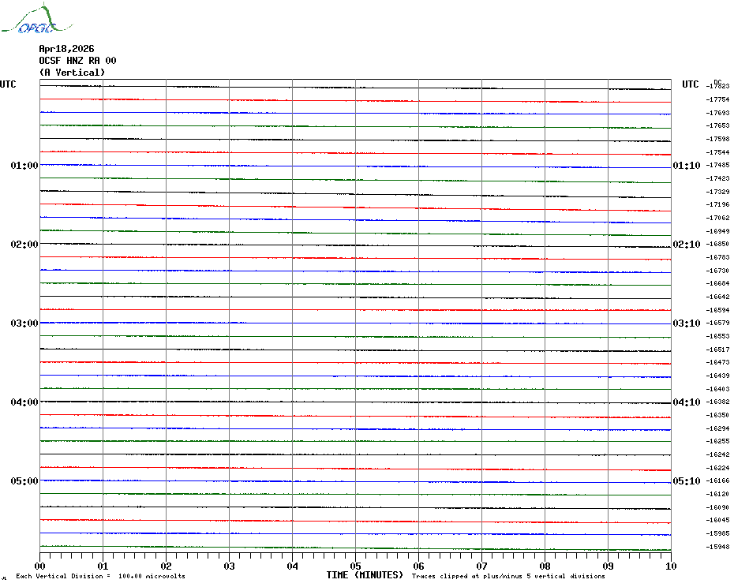This screenshot has height=587, width=734.
Task: Click DC offset value -17196
Action: pyautogui.click(x=717, y=204)
